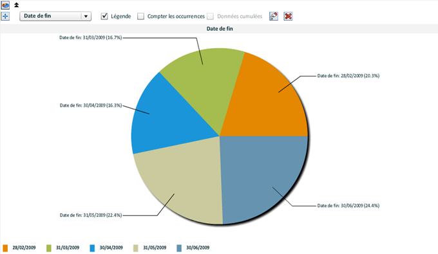
Task: Click the blue plus add icon
Action: pos(5,16)
